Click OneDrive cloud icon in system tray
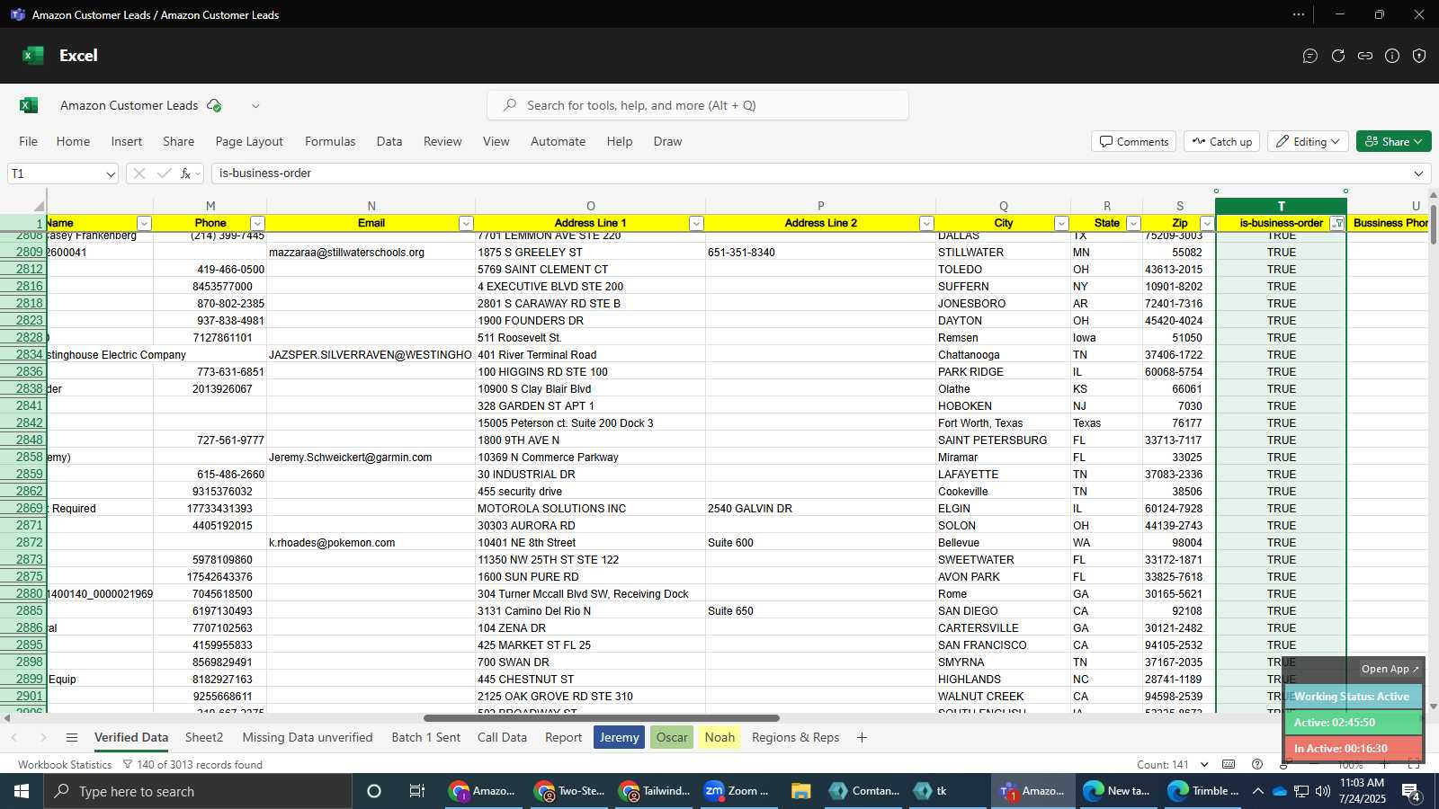The width and height of the screenshot is (1439, 809). (1279, 791)
